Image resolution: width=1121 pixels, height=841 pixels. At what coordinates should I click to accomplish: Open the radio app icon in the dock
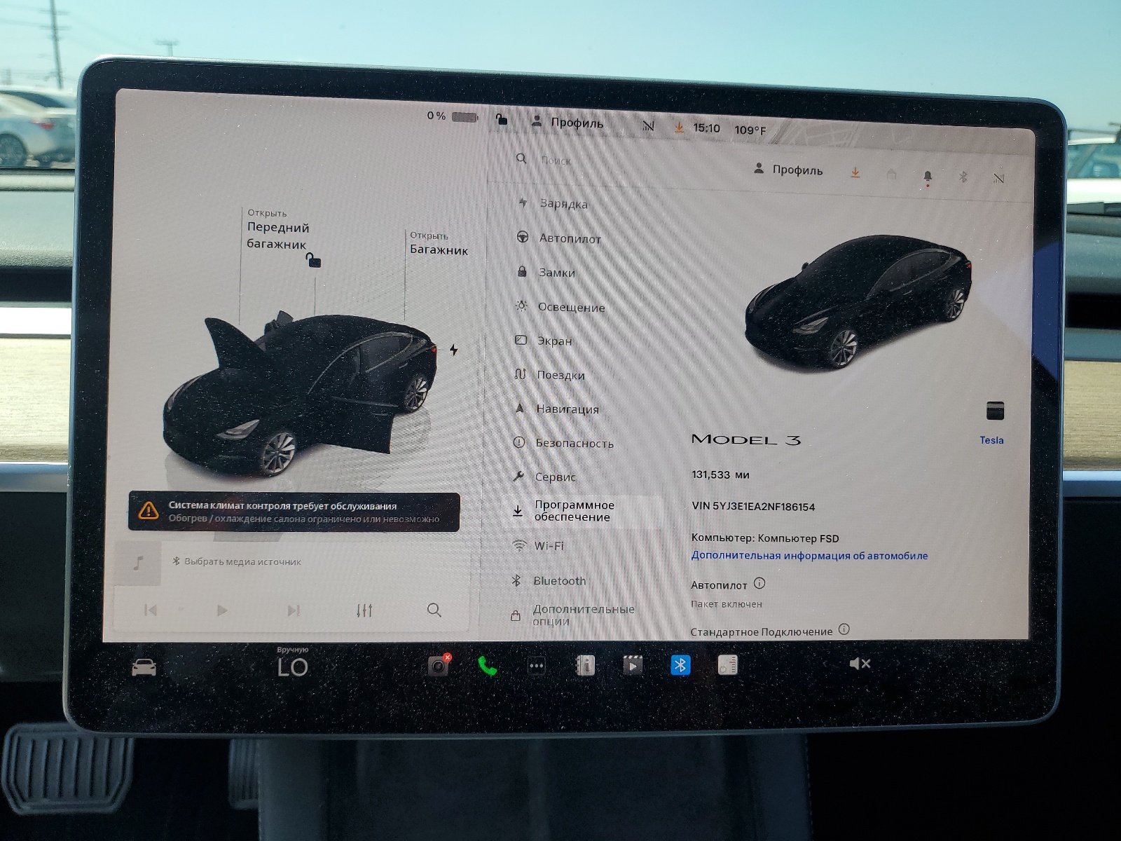point(728,664)
